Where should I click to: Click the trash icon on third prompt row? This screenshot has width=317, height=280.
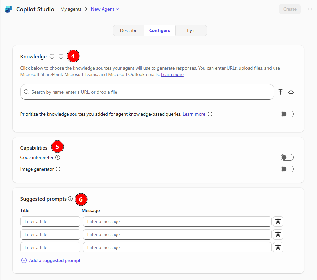point(278,247)
